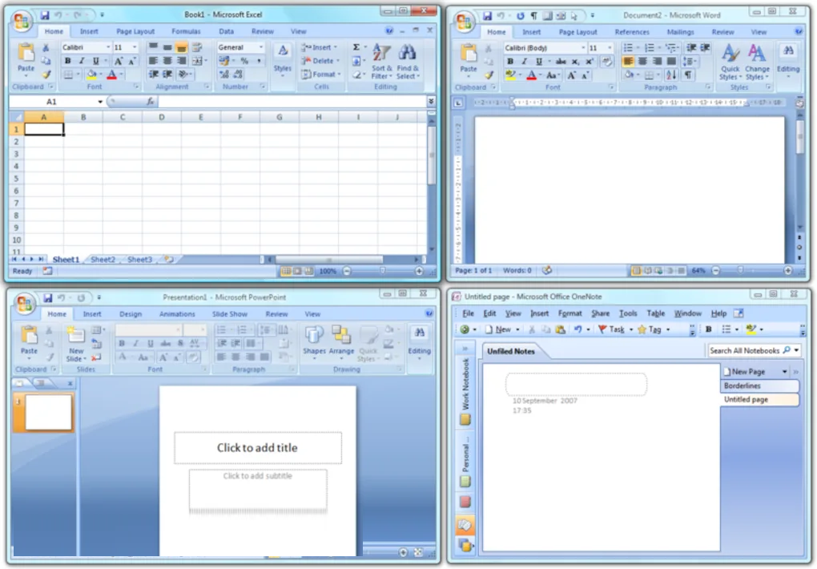
Task: Click the Save icon in Word's quick access toolbar
Action: 487,16
